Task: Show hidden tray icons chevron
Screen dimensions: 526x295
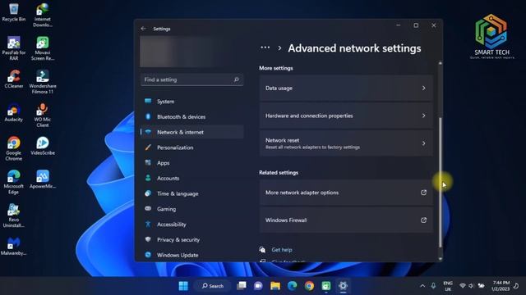Action: point(422,286)
